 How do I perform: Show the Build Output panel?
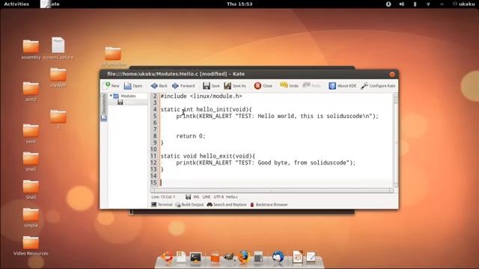click(189, 205)
